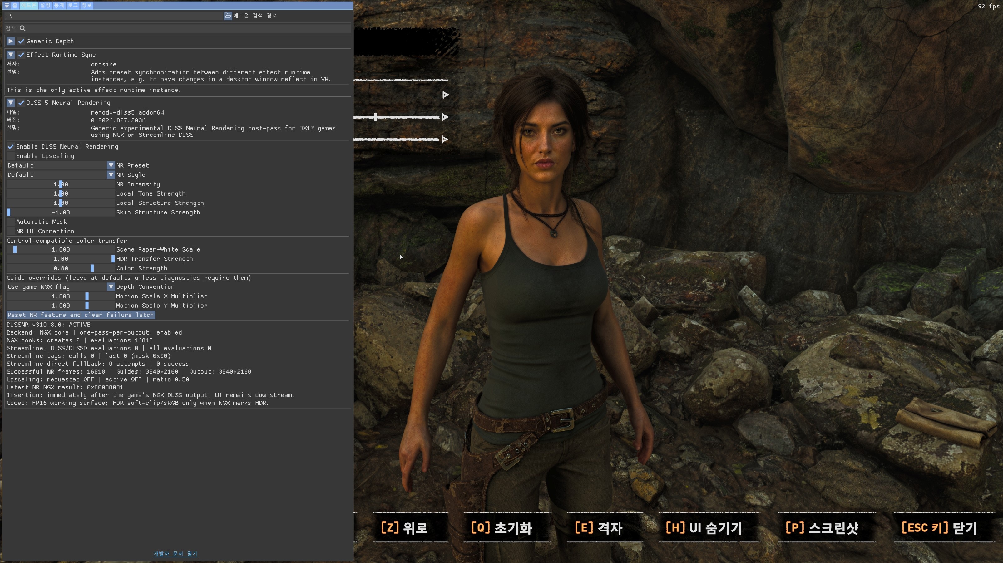1003x563 pixels.
Task: Select the 애드온 tab
Action: 29,5
